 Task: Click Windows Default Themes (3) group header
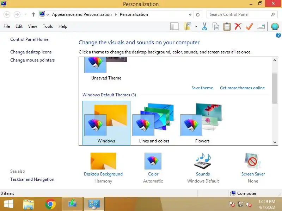[109, 95]
